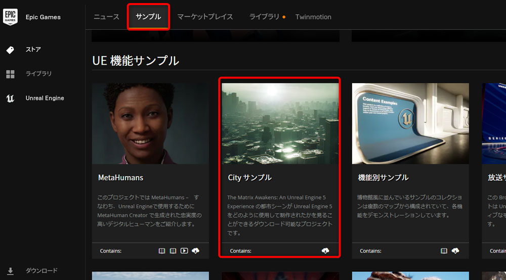The width and height of the screenshot is (506, 280).
Task: Switch to the ニュース tab
Action: click(106, 17)
